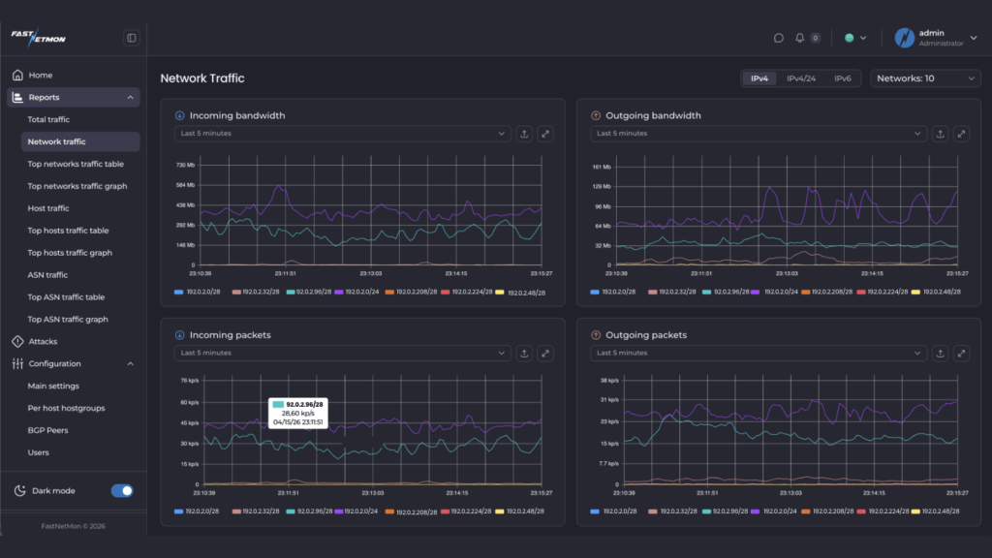992x558 pixels.
Task: Click the FastNetMon logo
Action: 39,38
